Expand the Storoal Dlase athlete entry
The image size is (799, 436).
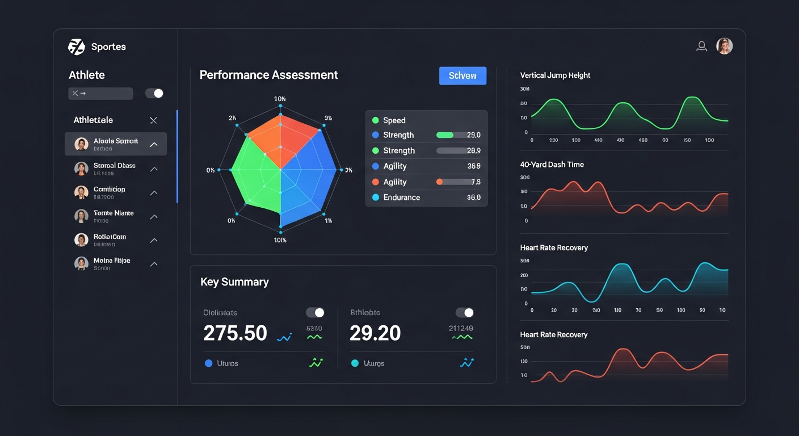153,169
